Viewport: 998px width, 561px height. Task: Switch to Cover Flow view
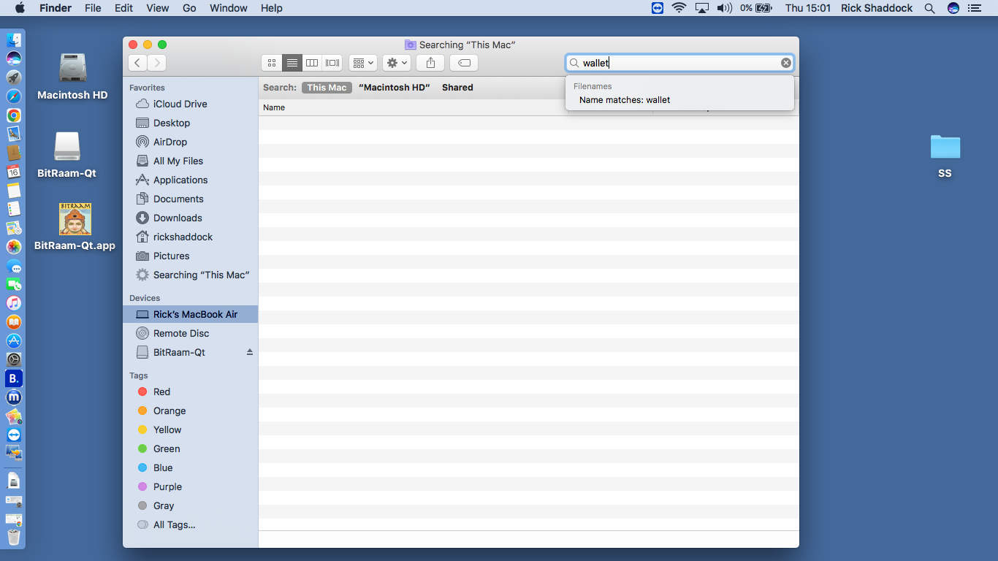332,63
